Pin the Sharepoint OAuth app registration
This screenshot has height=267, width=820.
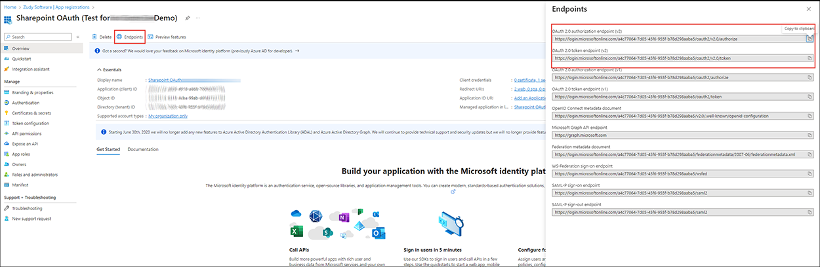[188, 18]
